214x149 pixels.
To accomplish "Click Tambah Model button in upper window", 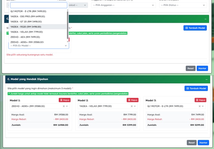I will click(x=195, y=28).
